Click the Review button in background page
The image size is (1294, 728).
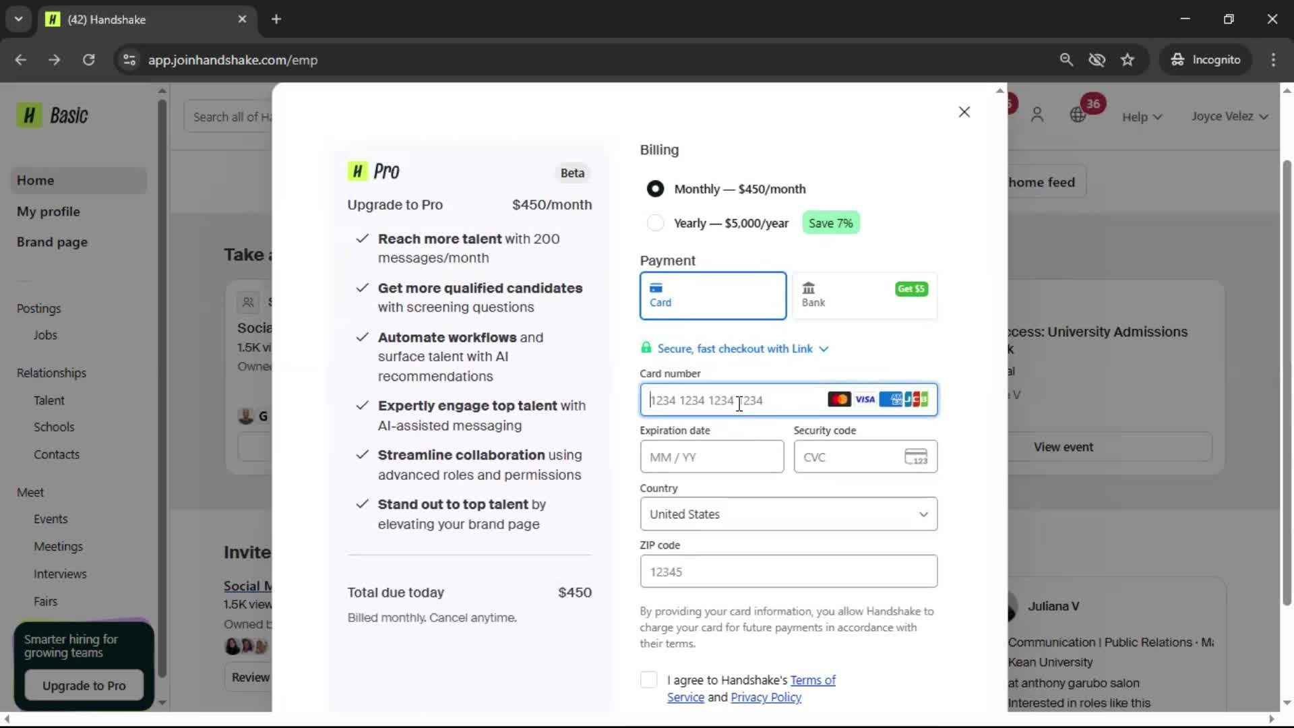pyautogui.click(x=250, y=677)
